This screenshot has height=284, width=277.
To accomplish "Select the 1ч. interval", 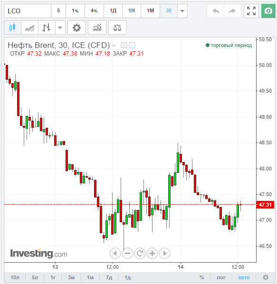I will click(76, 11).
